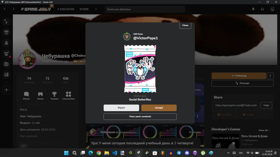Click the Social Butterflies sticker pack image
Image resolution: width=280 pixels, height=157 pixels.
[x=140, y=69]
